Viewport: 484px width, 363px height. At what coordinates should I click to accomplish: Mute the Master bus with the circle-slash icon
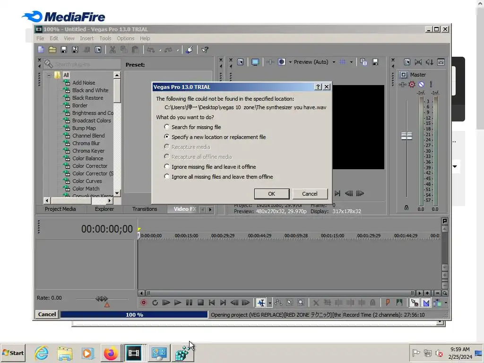pyautogui.click(x=421, y=84)
